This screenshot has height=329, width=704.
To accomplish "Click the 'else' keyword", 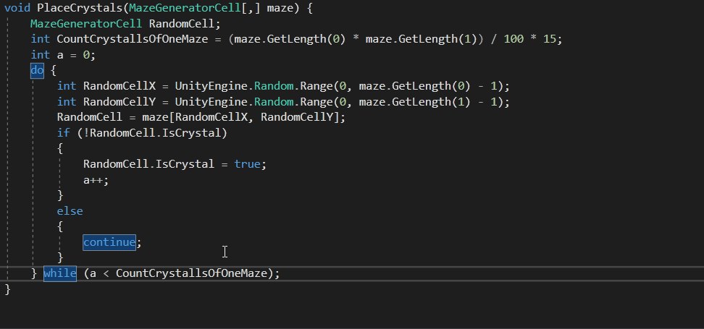I will (x=70, y=210).
